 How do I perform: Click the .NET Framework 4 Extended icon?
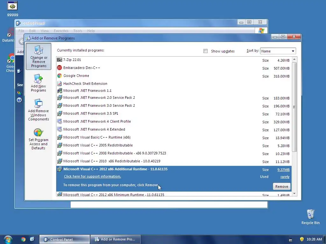click(x=60, y=130)
